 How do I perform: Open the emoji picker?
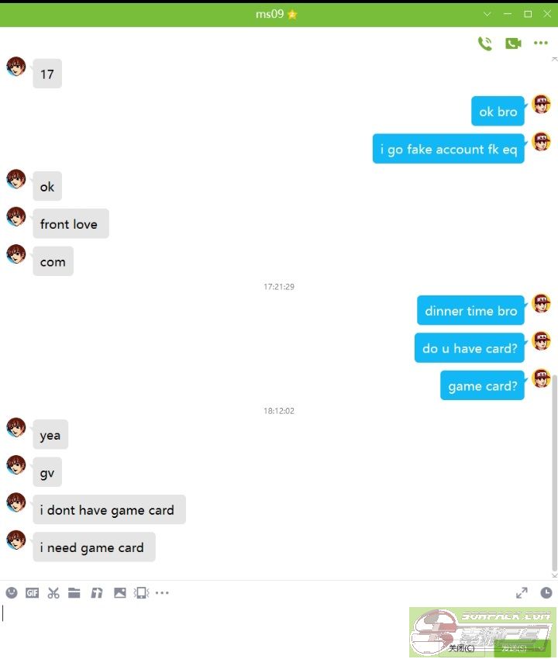(12, 592)
